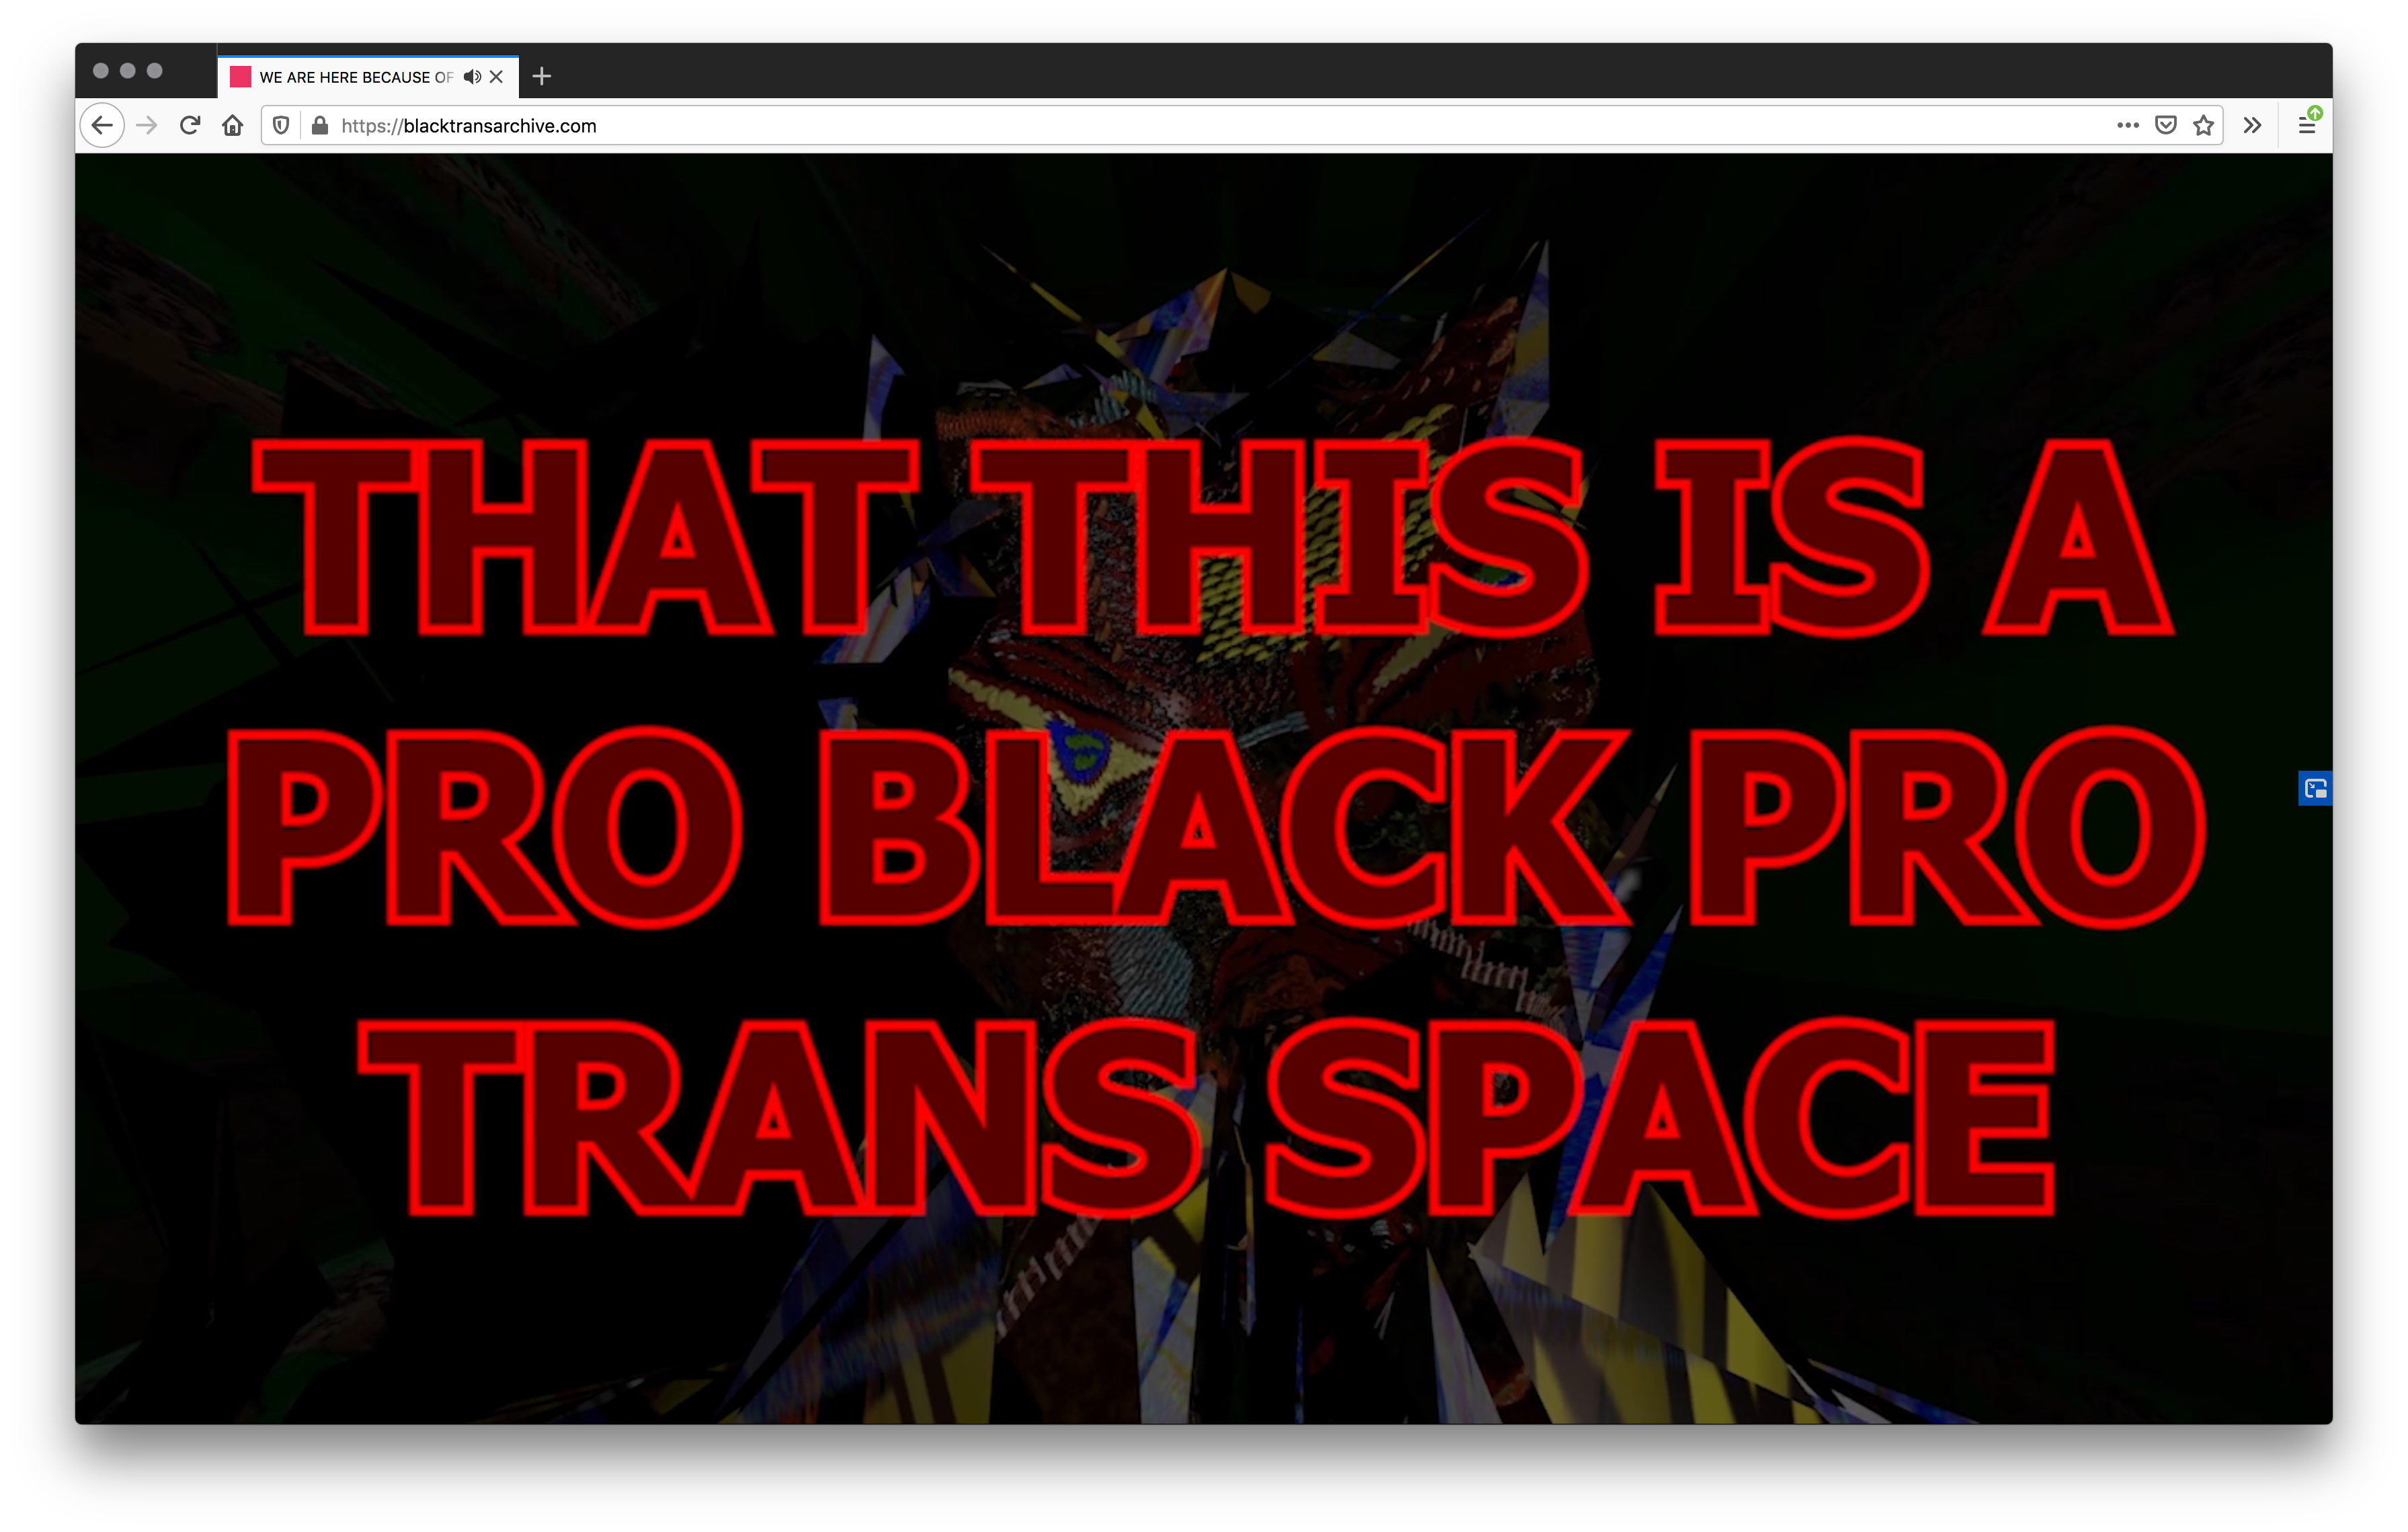Click the back navigation arrow button
Screen dimensions: 2408x1532
pyautogui.click(x=100, y=124)
